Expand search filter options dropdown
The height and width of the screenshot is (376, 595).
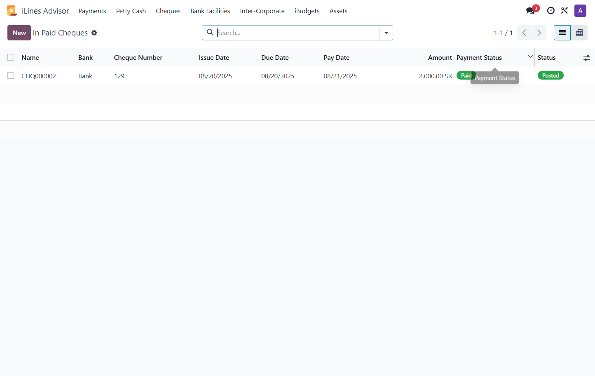(386, 33)
